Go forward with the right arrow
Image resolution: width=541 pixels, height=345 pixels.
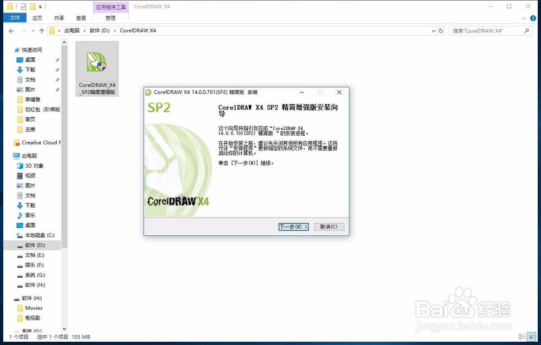[23, 31]
